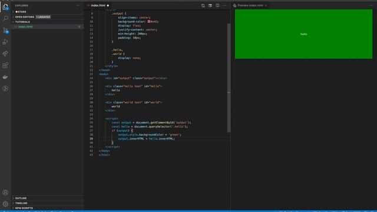This screenshot has height=212, width=377.
Task: Click the opening <script> tag
Action: (111, 118)
